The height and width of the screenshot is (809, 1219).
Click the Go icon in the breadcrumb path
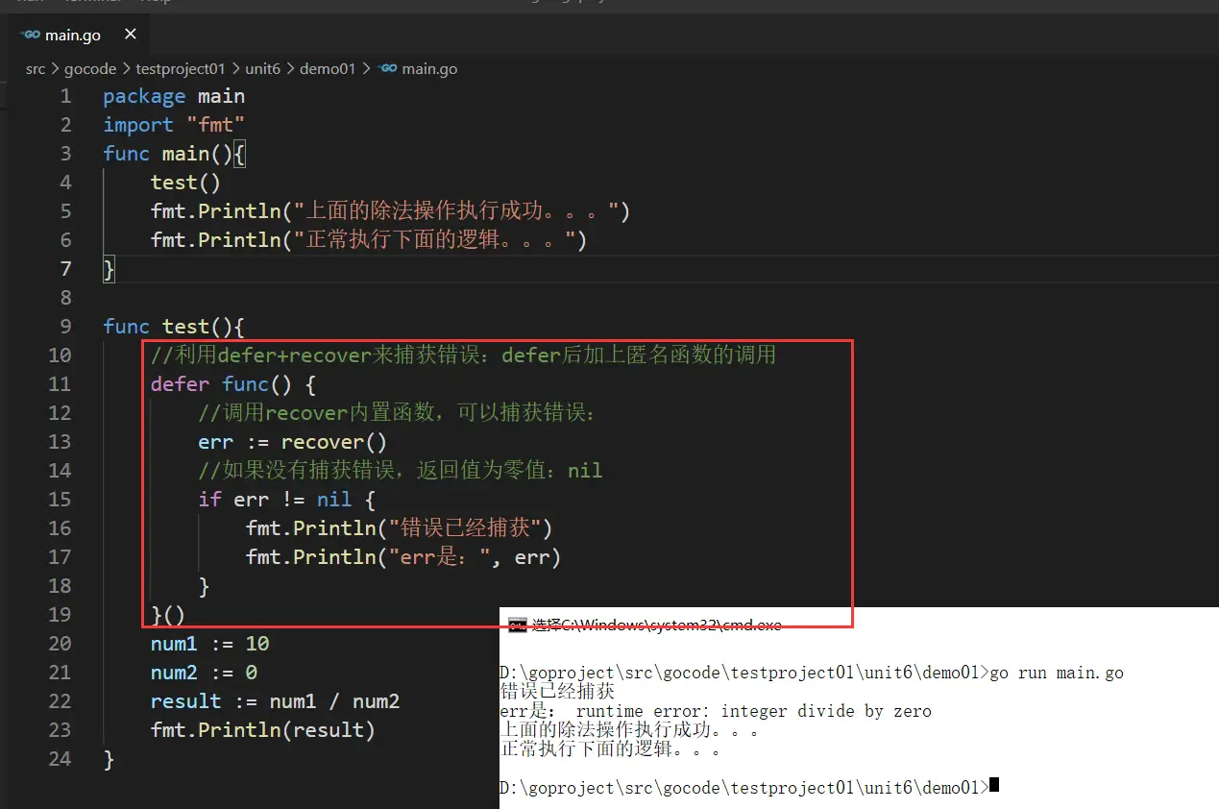coord(387,68)
